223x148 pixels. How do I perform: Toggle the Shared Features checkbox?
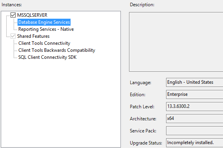pyautogui.click(x=13, y=36)
